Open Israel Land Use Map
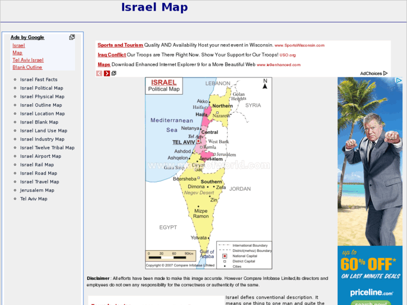 (x=44, y=130)
